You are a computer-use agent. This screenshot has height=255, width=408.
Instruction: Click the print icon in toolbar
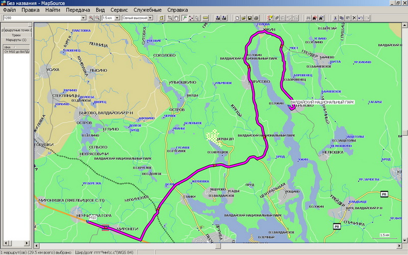tap(257, 18)
